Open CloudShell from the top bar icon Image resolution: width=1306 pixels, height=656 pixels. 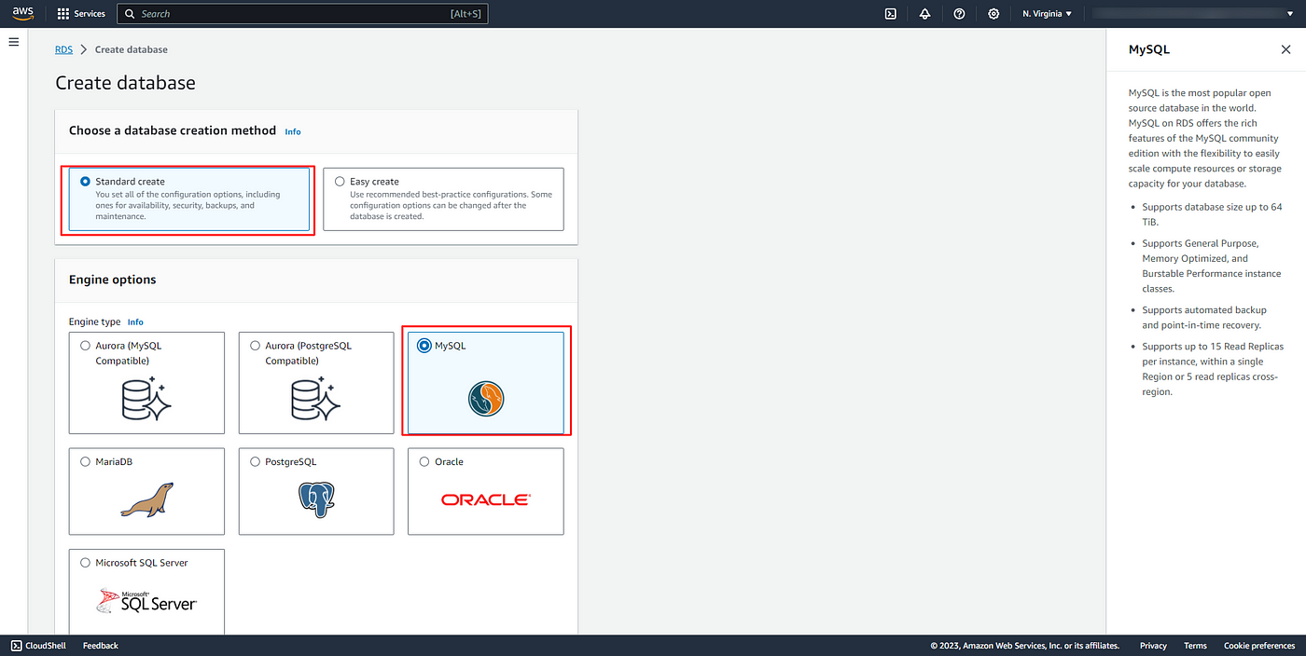coord(891,14)
